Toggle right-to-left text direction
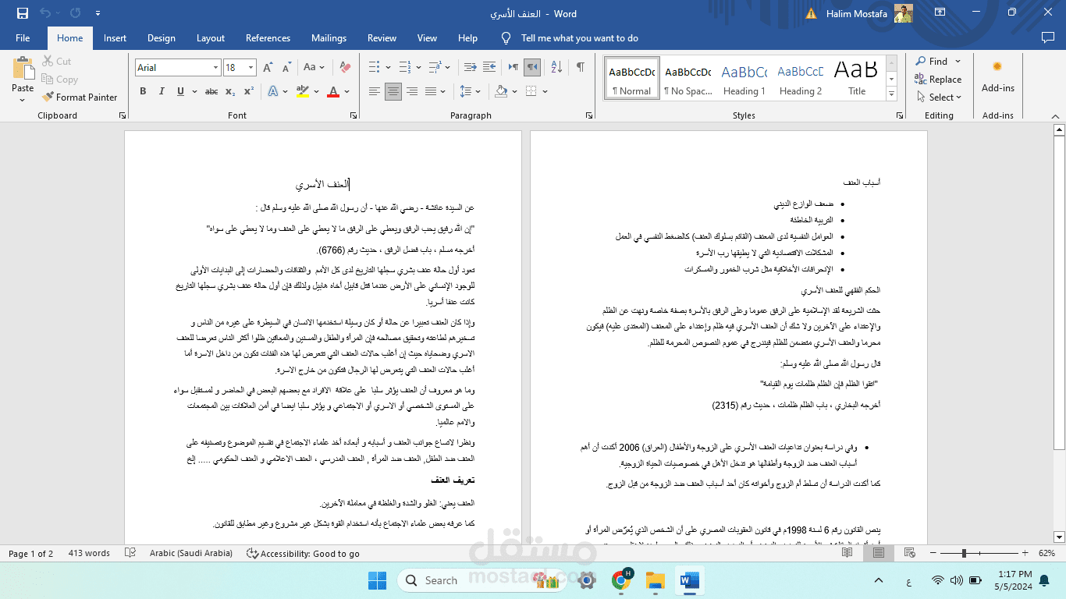This screenshot has width=1066, height=599. point(532,67)
